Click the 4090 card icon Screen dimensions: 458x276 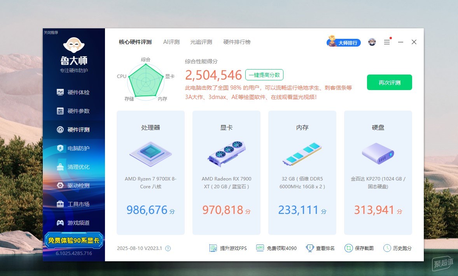click(x=260, y=248)
